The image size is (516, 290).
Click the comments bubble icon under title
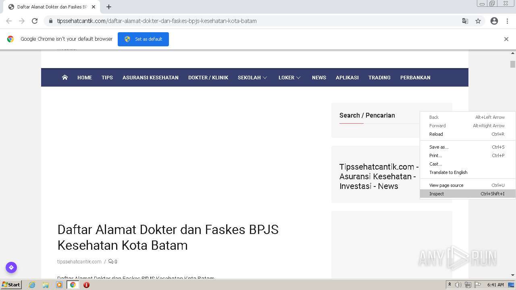click(x=111, y=261)
